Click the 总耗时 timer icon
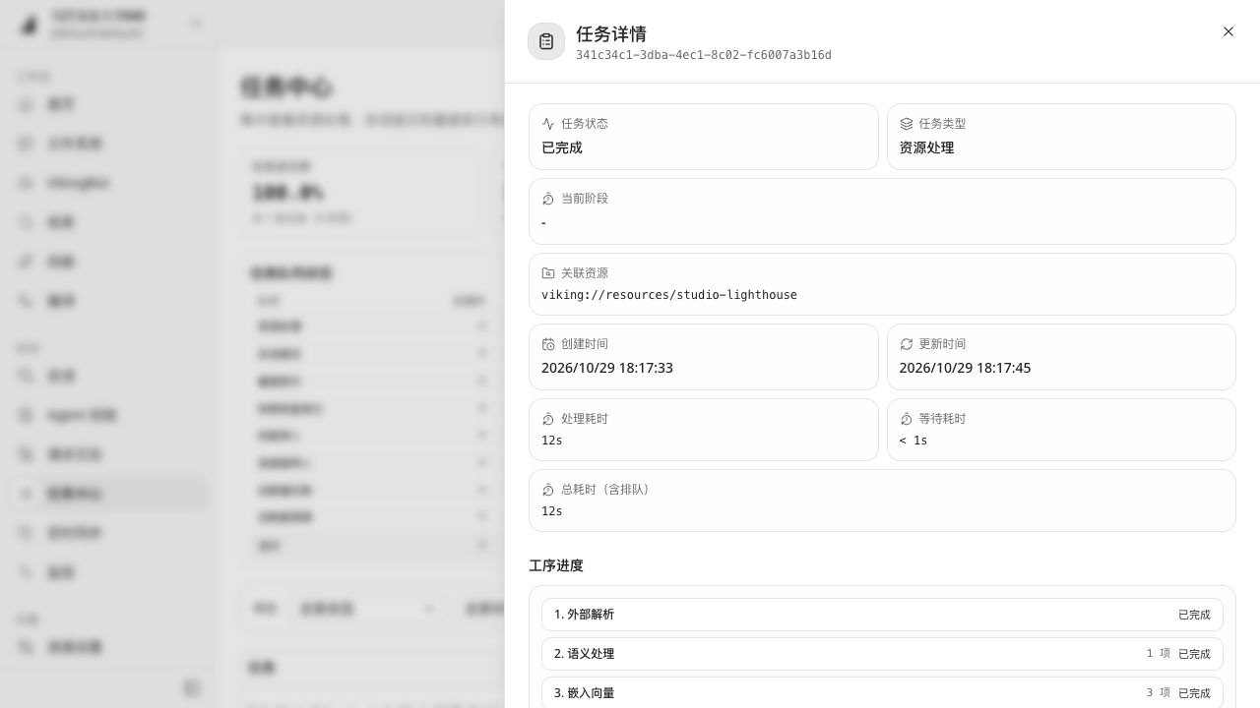1260x708 pixels. [x=548, y=490]
